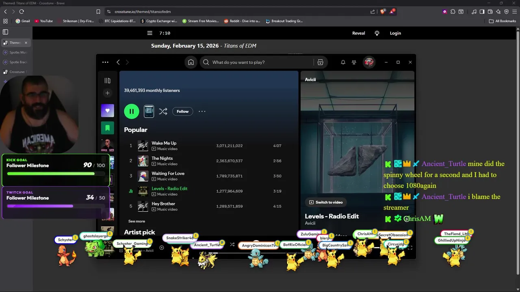Follow the artist Avicii
This screenshot has width=520, height=292.
click(182, 111)
